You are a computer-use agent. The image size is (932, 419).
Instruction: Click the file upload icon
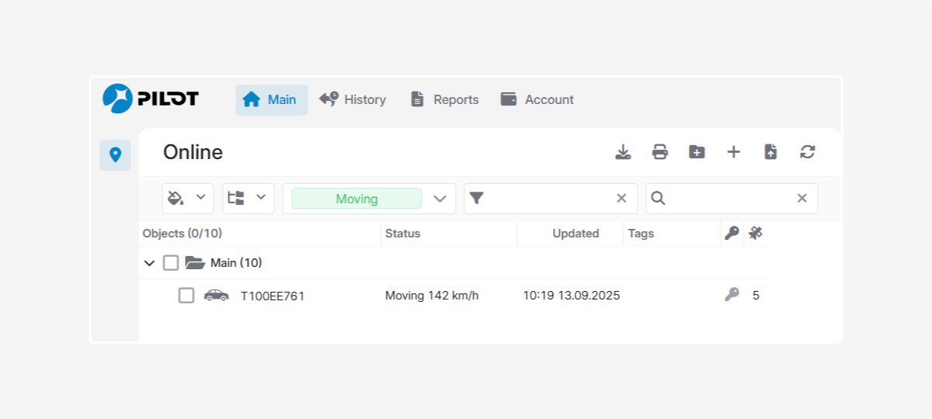(770, 152)
